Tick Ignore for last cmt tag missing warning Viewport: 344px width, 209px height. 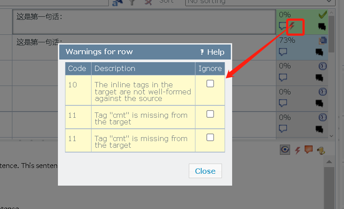pyautogui.click(x=210, y=138)
